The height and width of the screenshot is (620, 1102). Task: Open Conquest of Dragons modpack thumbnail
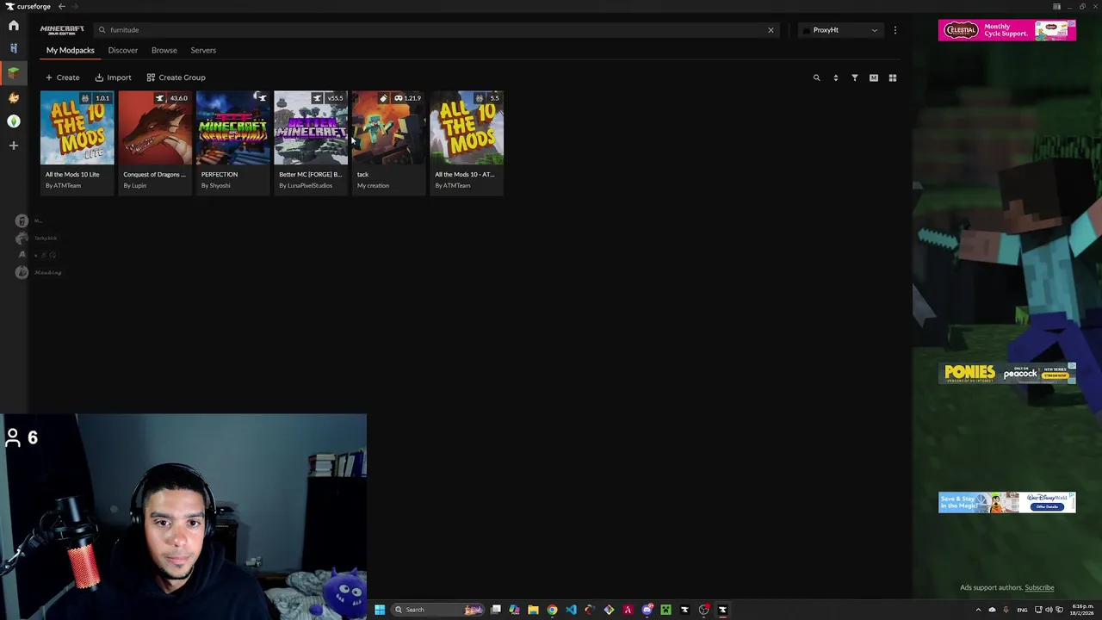pos(155,127)
